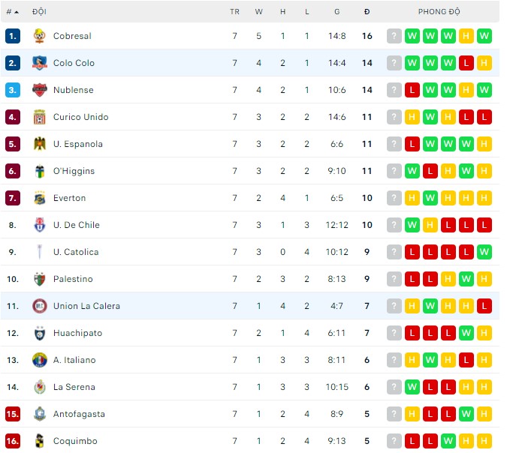Image resolution: width=507 pixels, height=453 pixels.
Task: Click the ĐỘI team column header
Action: click(x=39, y=12)
